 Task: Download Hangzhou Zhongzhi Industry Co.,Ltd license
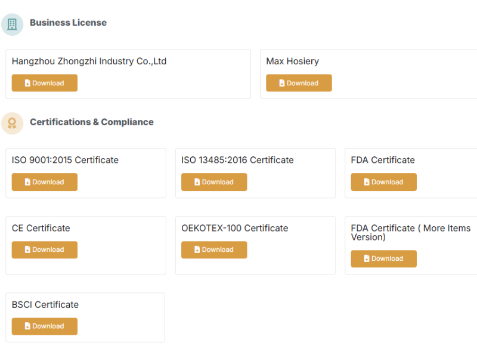coord(44,83)
